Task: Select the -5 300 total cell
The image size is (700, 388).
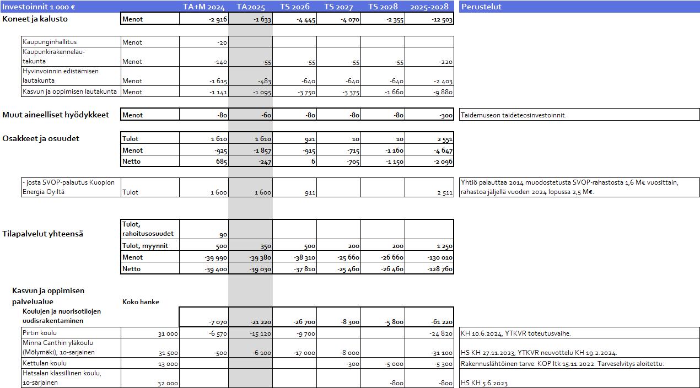Action: point(429,363)
